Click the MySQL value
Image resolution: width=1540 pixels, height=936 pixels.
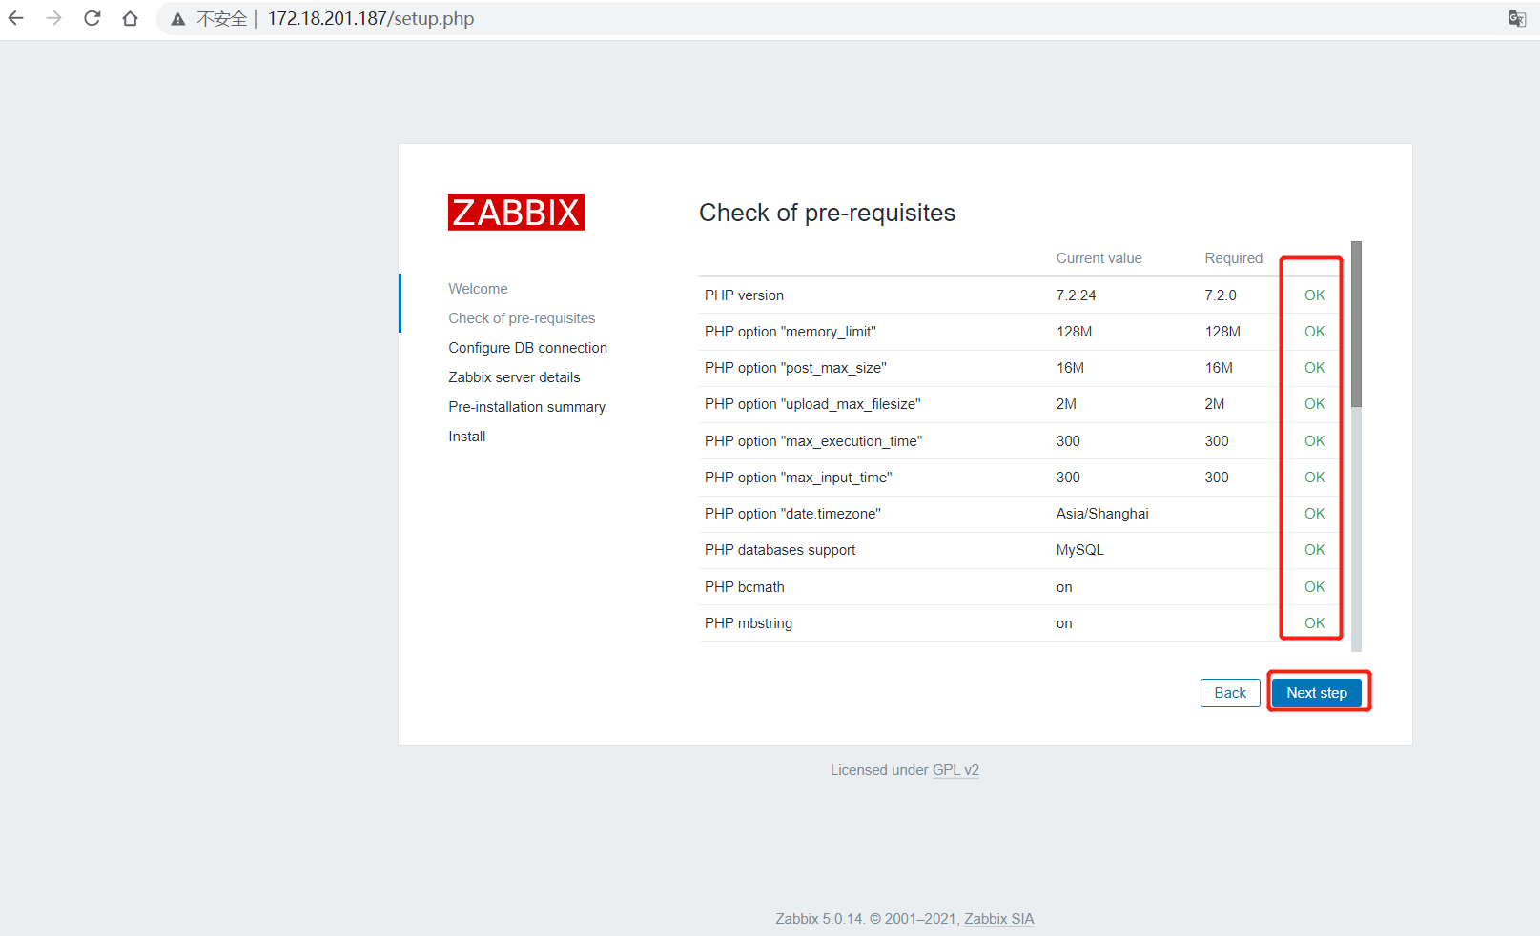[1079, 550]
